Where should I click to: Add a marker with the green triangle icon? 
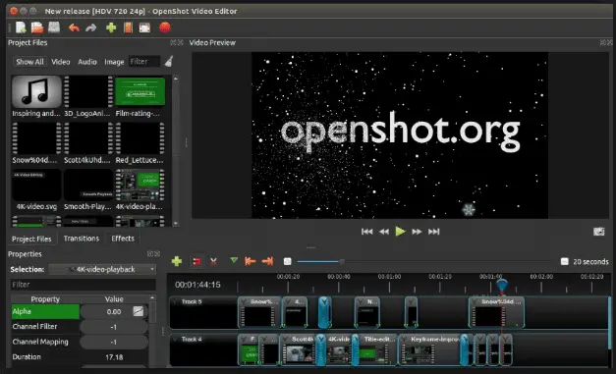[x=234, y=260]
